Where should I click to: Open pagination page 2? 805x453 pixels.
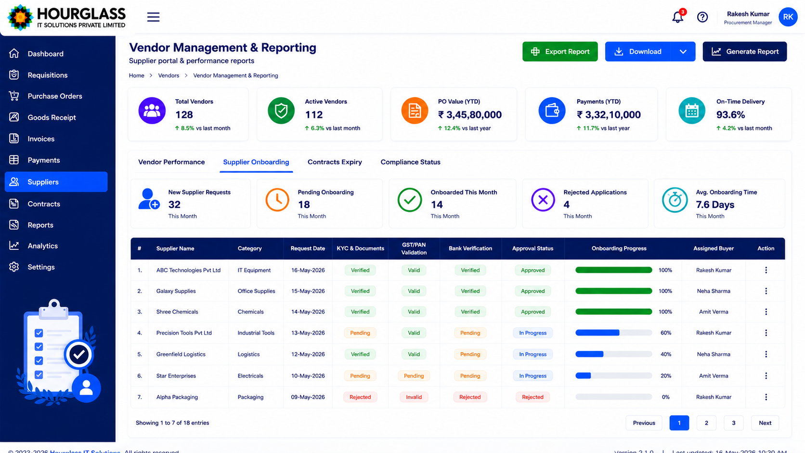tap(706, 423)
